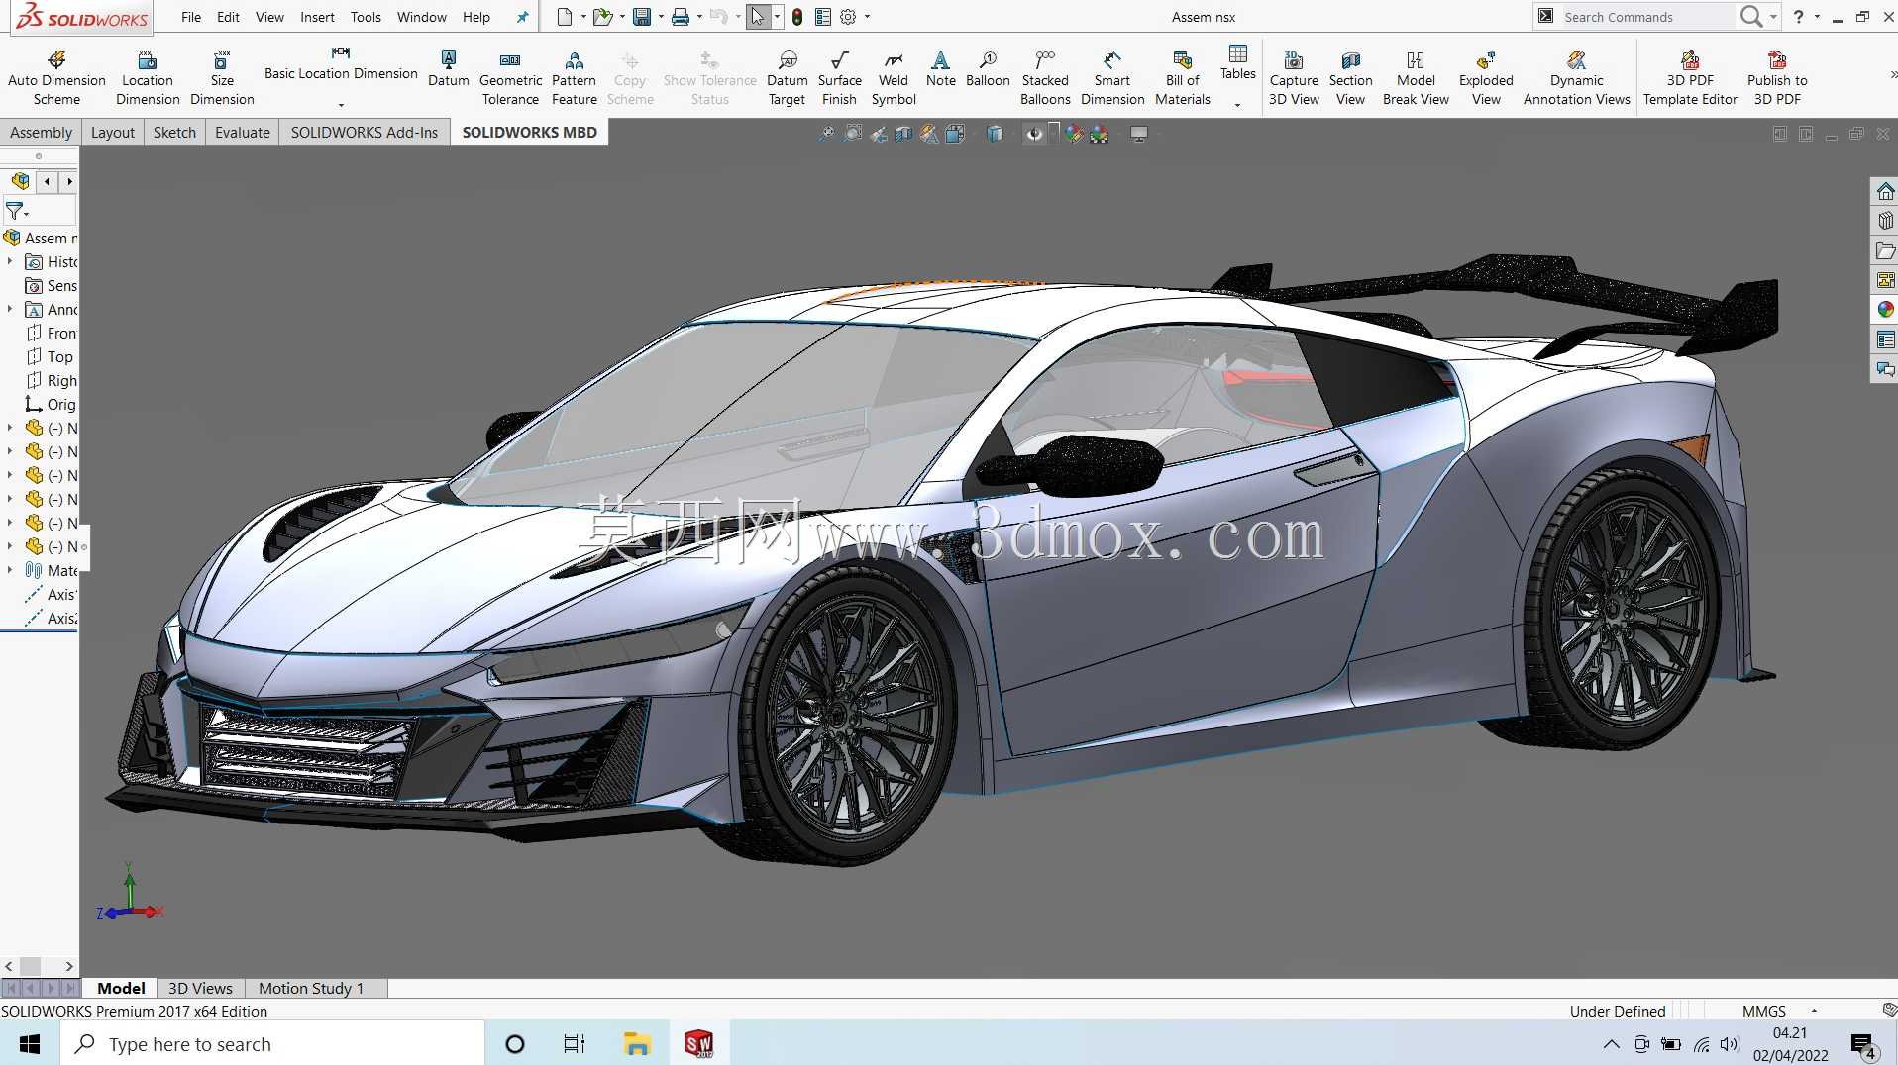Open the dropdown arrow beside the New document icon
The image size is (1898, 1065).
[x=583, y=17]
